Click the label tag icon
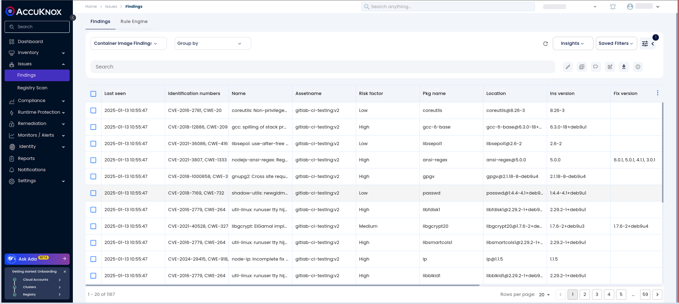This screenshot has height=304, width=679. pos(596,67)
